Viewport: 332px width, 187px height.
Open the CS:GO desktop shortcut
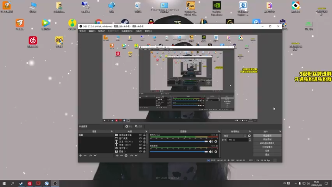click(190, 8)
